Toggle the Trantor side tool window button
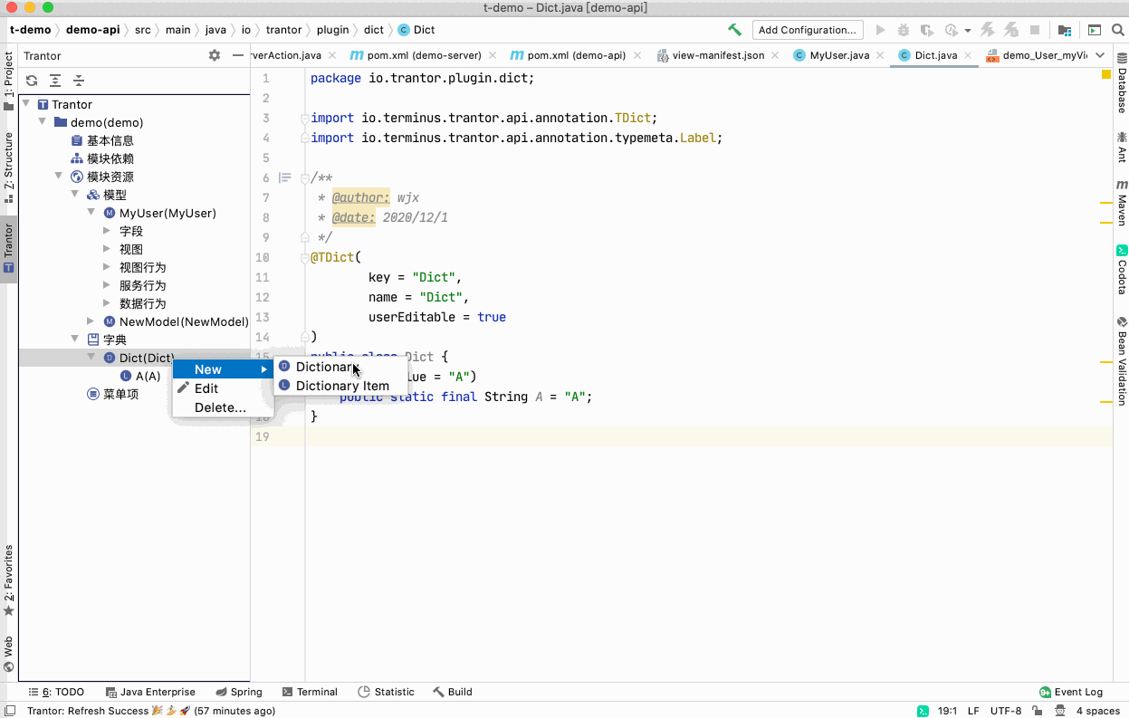This screenshot has height=718, width=1129. coord(8,249)
